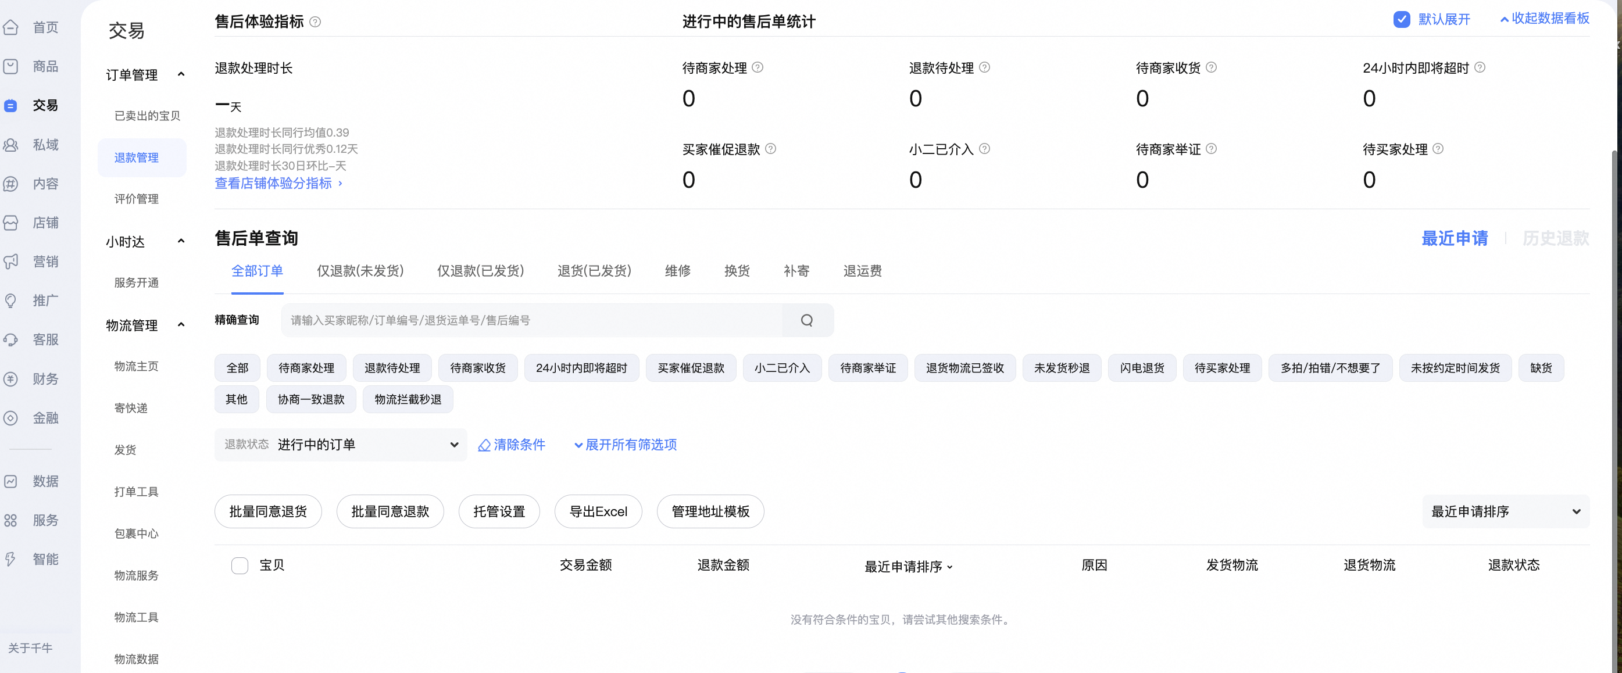Image resolution: width=1622 pixels, height=673 pixels.
Task: Click help icon next to 售后体验指标
Action: (x=316, y=22)
